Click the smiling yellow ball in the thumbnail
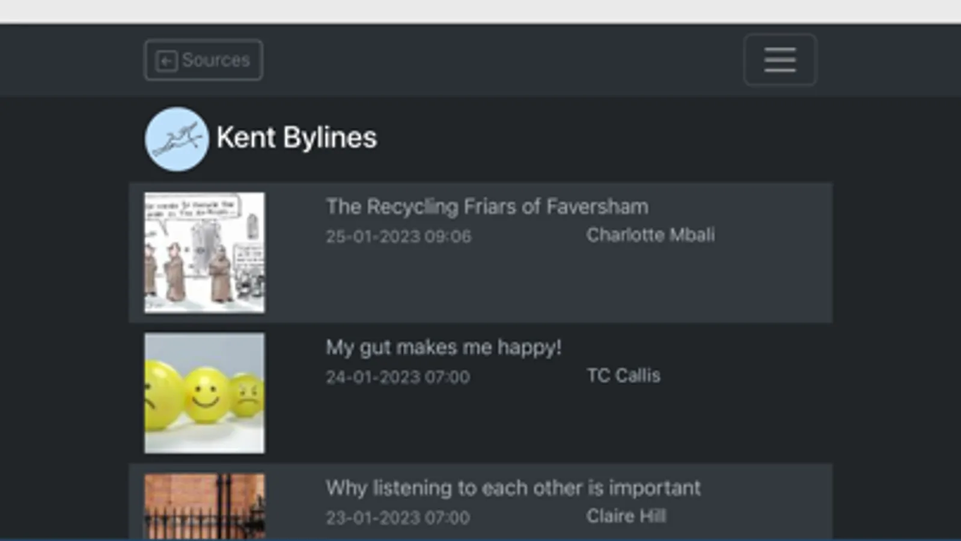The image size is (961, 541). [x=206, y=395]
